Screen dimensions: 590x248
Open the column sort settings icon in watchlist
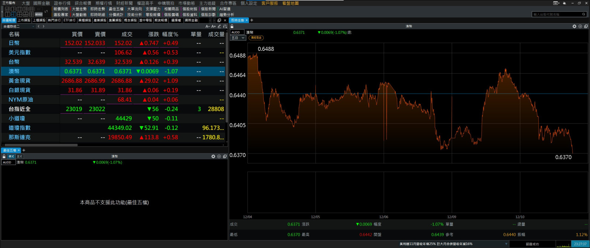[x=225, y=26]
